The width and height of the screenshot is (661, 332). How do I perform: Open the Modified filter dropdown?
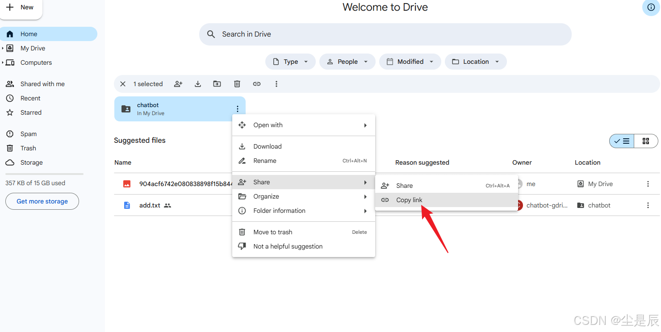(x=410, y=62)
